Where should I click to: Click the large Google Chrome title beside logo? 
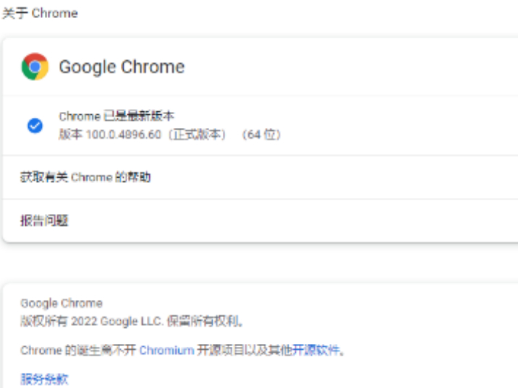(x=122, y=67)
